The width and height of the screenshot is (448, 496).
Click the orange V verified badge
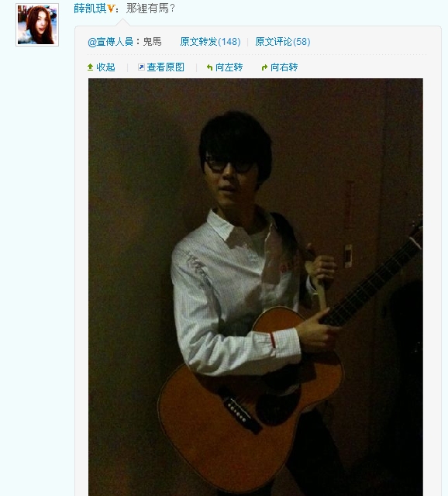[x=110, y=9]
